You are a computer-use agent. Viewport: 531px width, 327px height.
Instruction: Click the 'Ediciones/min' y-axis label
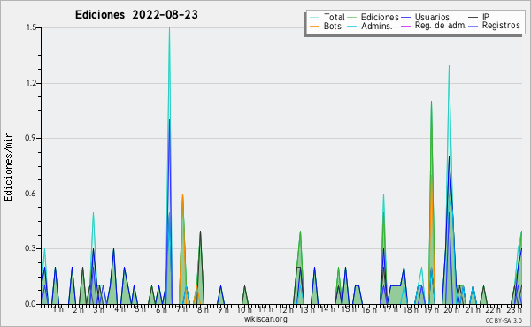click(8, 166)
